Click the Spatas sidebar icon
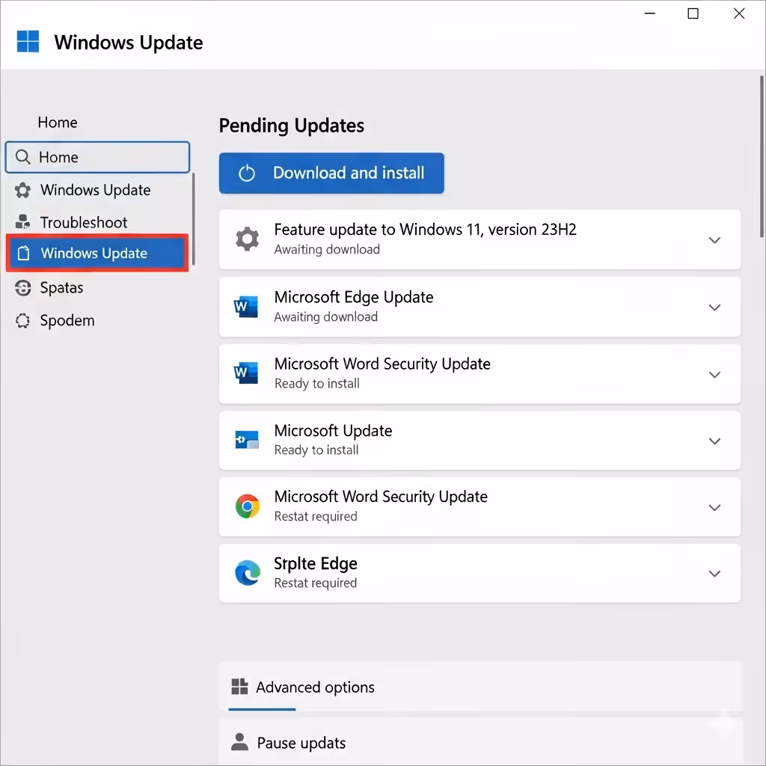Image resolution: width=766 pixels, height=766 pixels. tap(22, 288)
